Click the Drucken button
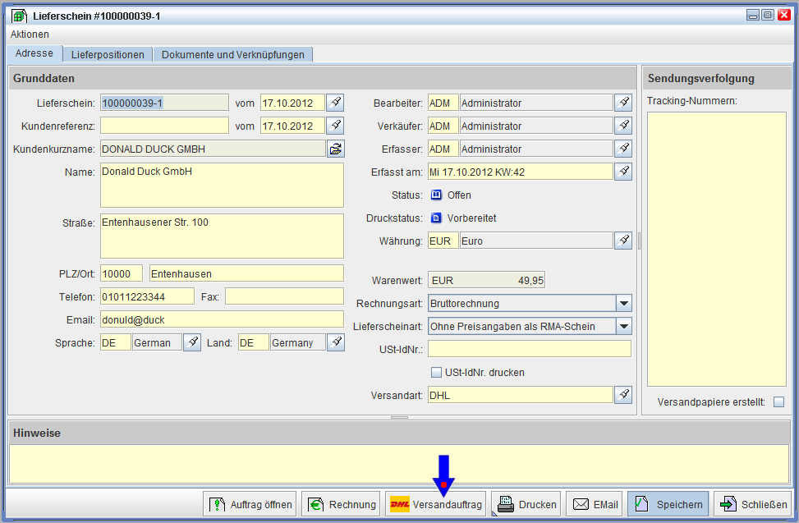 click(527, 504)
